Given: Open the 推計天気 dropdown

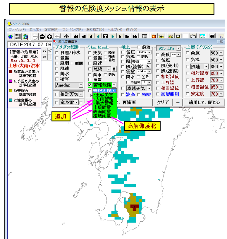Looking at the screenshot, I should [81, 94].
